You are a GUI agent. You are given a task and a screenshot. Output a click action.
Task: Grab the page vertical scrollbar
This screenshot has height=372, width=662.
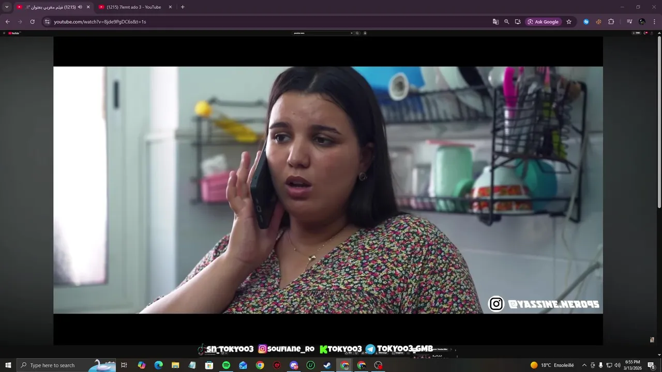(x=659, y=122)
